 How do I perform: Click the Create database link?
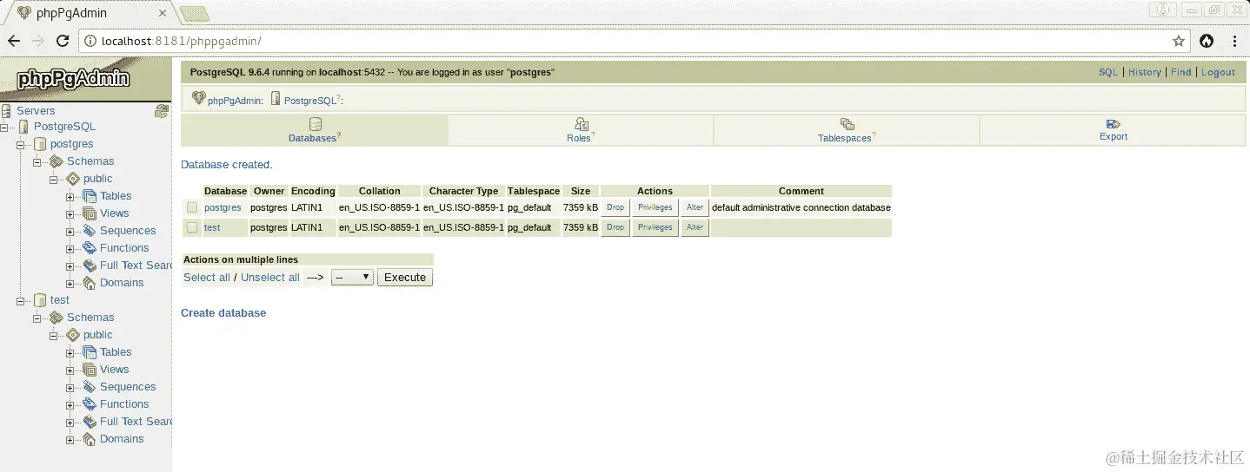pos(223,313)
